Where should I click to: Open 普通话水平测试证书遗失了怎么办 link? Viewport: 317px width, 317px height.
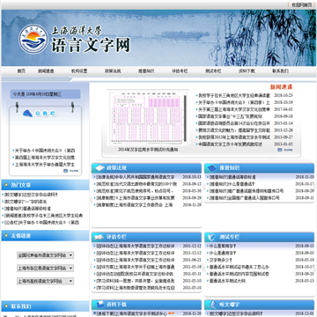(x=240, y=267)
